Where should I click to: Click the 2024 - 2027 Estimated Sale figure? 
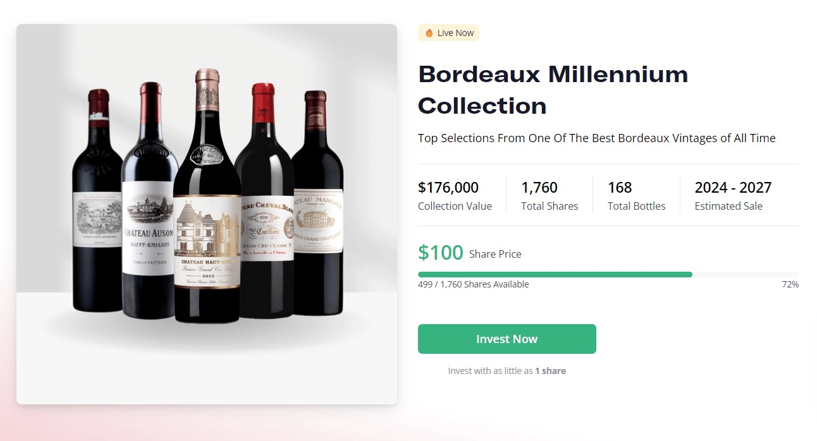733,188
